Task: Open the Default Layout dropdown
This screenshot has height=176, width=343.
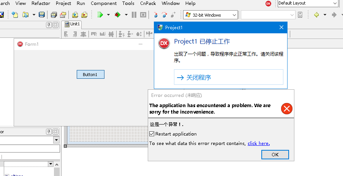Action: (x=335, y=3)
